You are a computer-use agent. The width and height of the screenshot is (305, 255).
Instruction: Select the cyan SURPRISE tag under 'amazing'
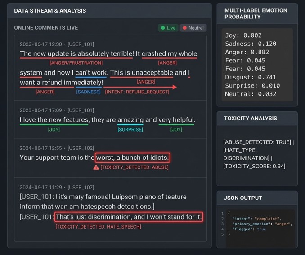[x=130, y=129]
